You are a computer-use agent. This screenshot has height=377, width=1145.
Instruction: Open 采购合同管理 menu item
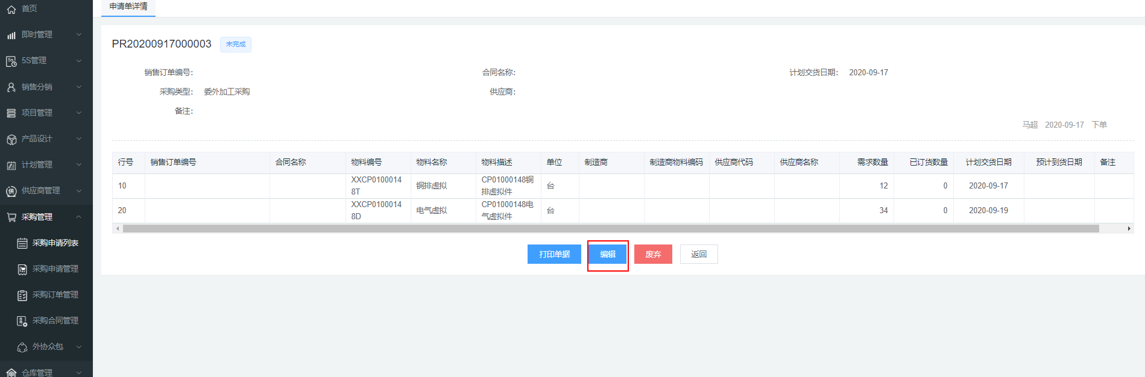click(55, 321)
